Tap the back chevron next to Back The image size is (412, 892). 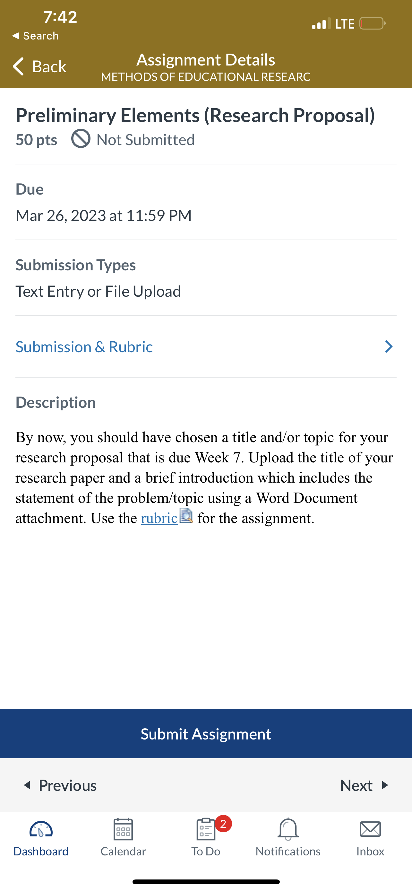[19, 66]
